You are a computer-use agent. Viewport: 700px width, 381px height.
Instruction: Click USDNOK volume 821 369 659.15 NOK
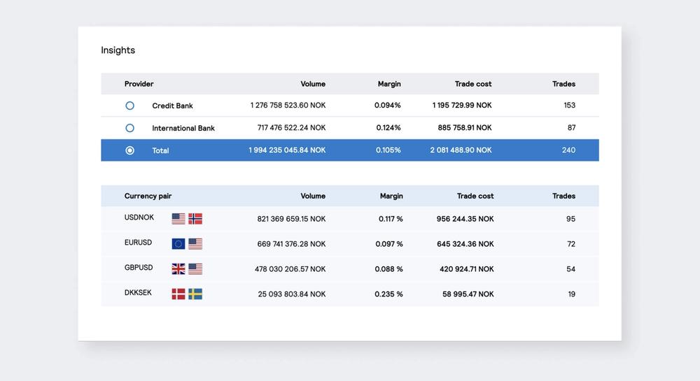tap(291, 219)
